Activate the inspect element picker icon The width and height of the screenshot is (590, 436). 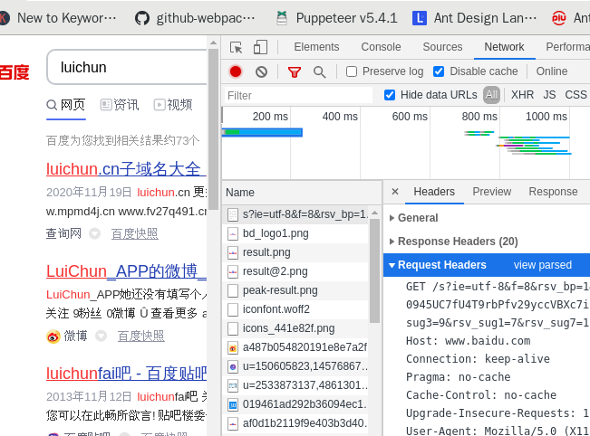coord(237,47)
